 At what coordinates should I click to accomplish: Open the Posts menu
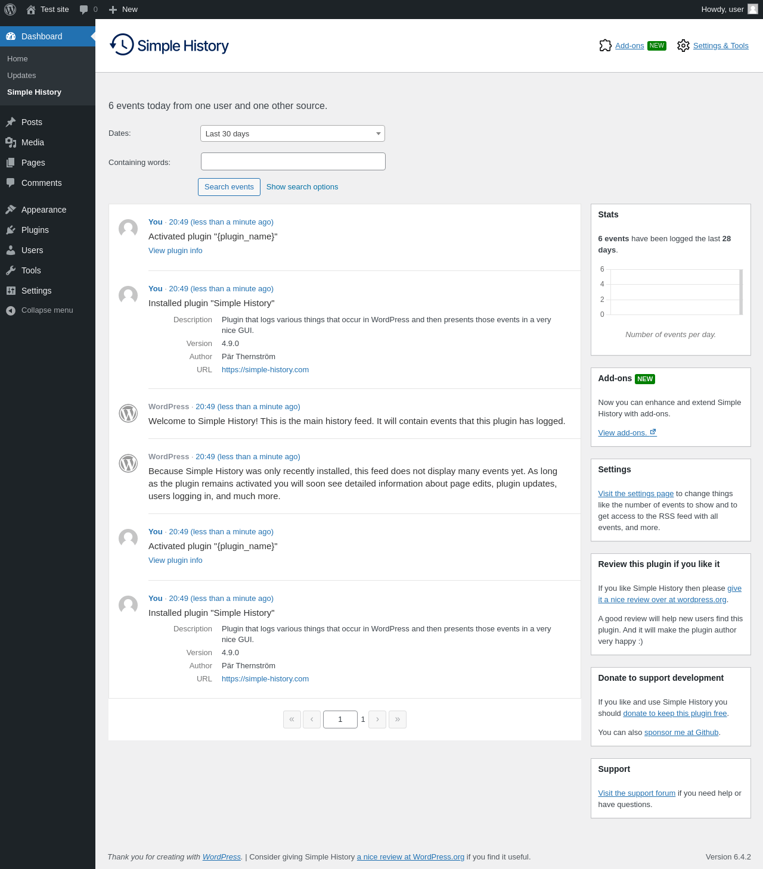32,122
